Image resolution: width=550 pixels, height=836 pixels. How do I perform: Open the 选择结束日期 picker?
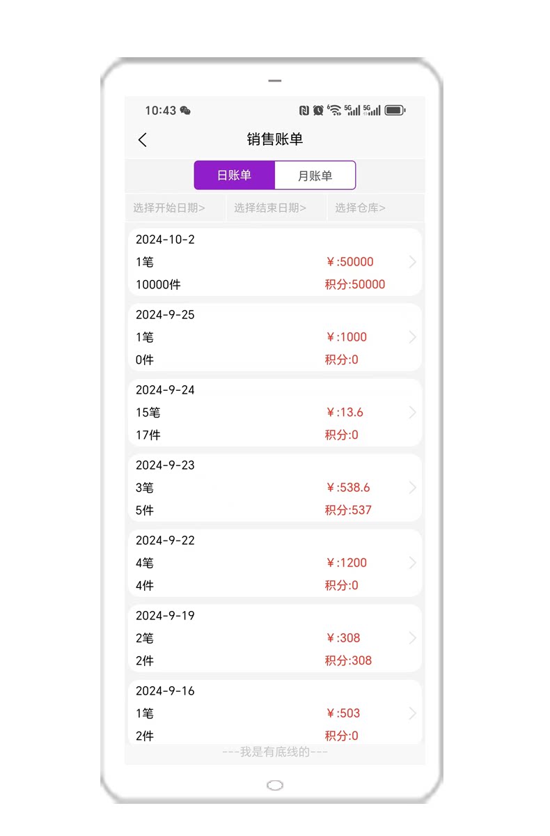(270, 208)
